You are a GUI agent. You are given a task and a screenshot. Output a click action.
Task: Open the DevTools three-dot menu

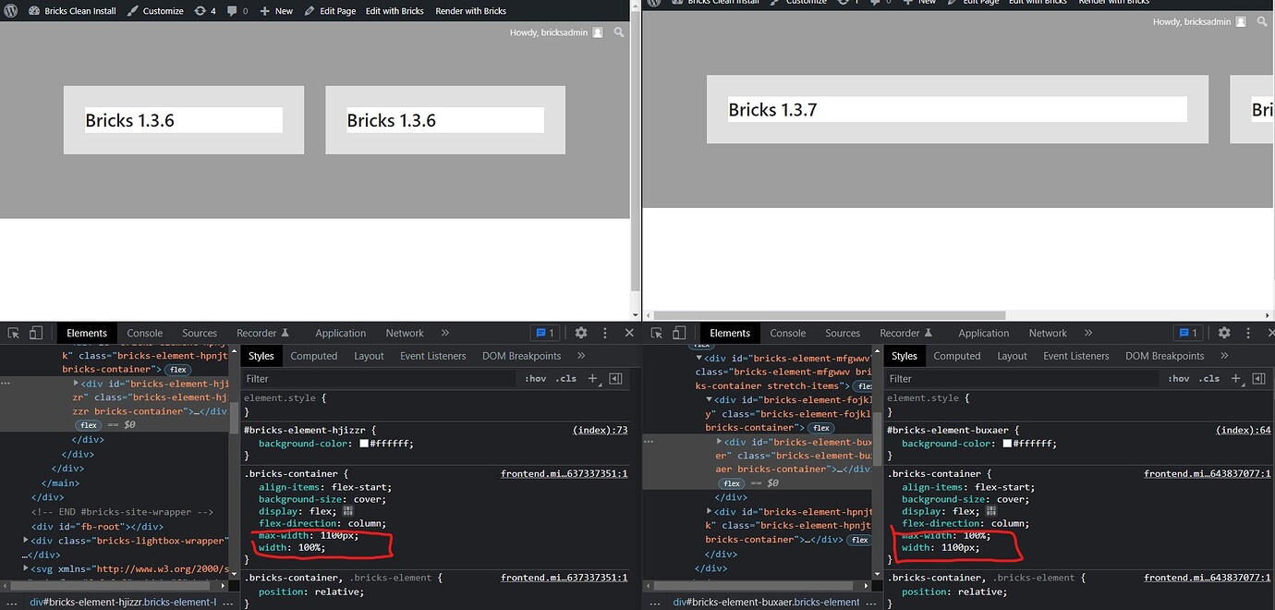coord(605,332)
